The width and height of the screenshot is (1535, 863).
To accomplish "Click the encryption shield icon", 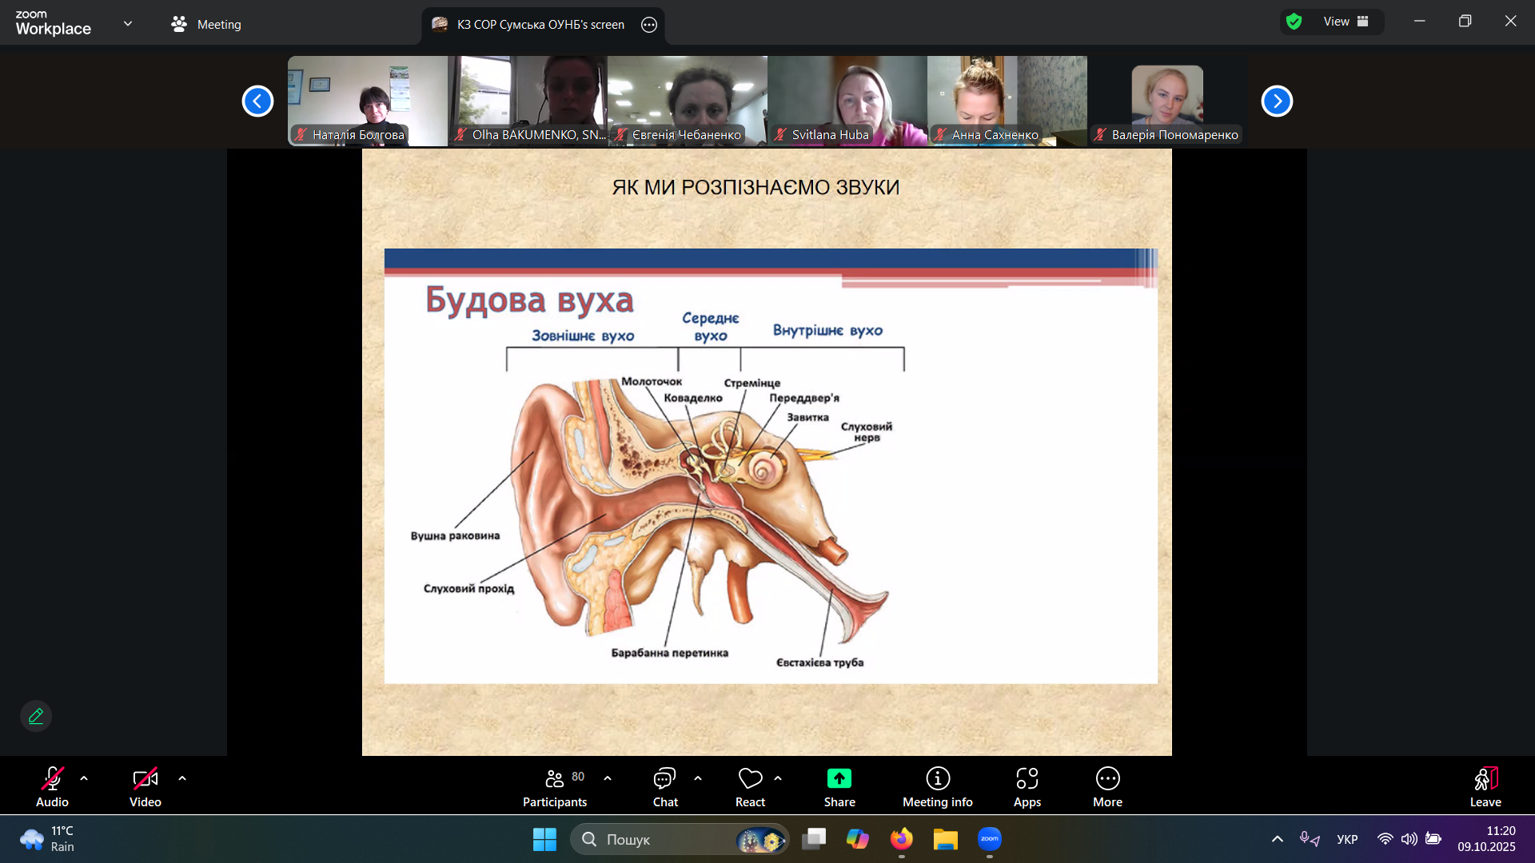I will pyautogui.click(x=1294, y=22).
